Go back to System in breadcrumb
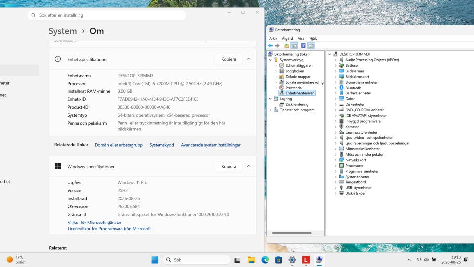The width and height of the screenshot is (474, 267). tap(63, 31)
